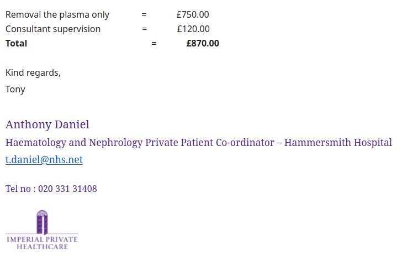Image resolution: width=397 pixels, height=255 pixels.
Task: Click the 'Kind regards,' closing line
Action: 33,73
